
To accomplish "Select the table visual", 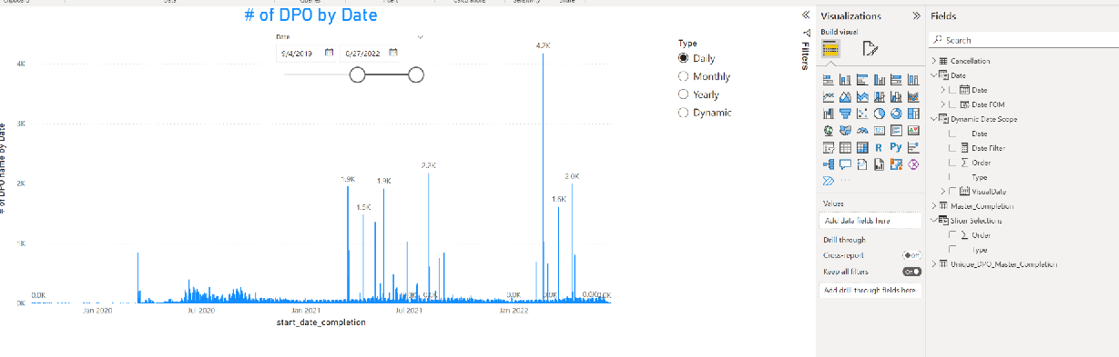I will point(845,147).
